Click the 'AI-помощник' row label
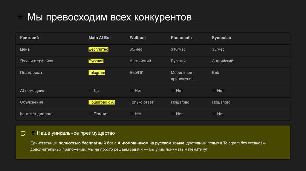The height and width of the screenshot is (171, 306). [x=32, y=91]
